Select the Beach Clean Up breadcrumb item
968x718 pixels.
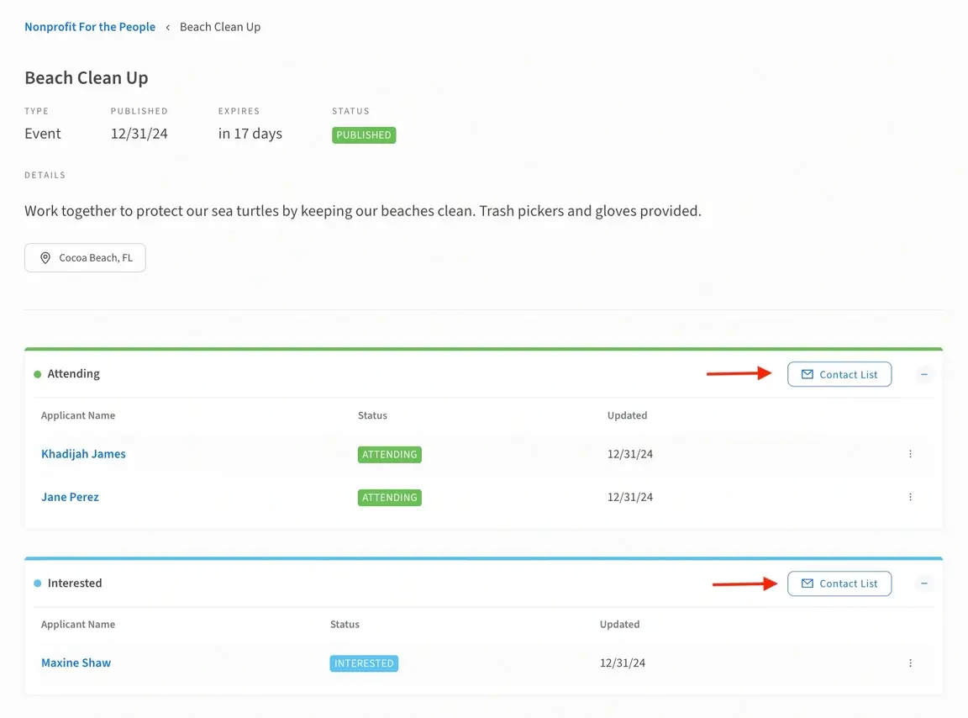tap(220, 27)
